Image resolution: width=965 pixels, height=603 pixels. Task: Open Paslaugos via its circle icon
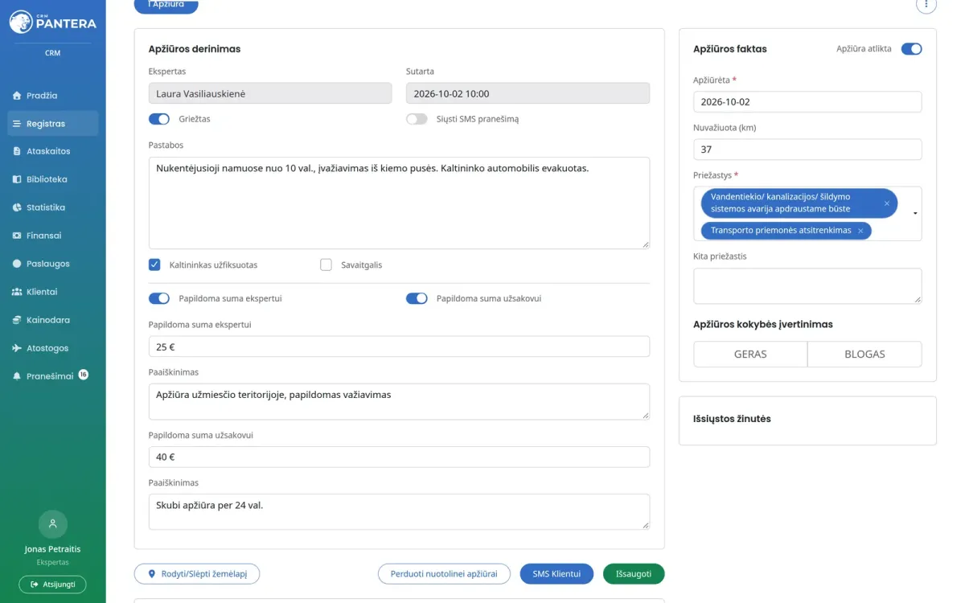pos(17,264)
